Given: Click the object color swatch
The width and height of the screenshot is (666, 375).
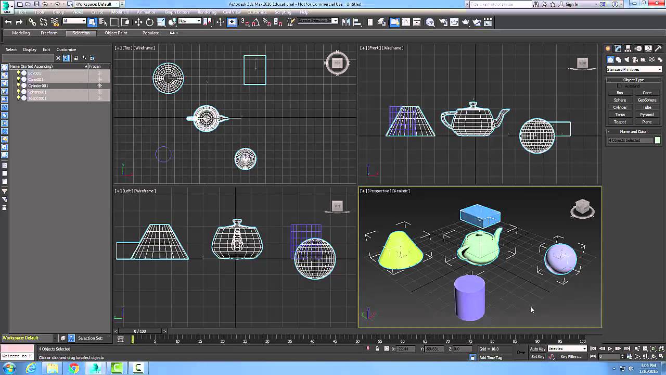Looking at the screenshot, I should tap(658, 140).
